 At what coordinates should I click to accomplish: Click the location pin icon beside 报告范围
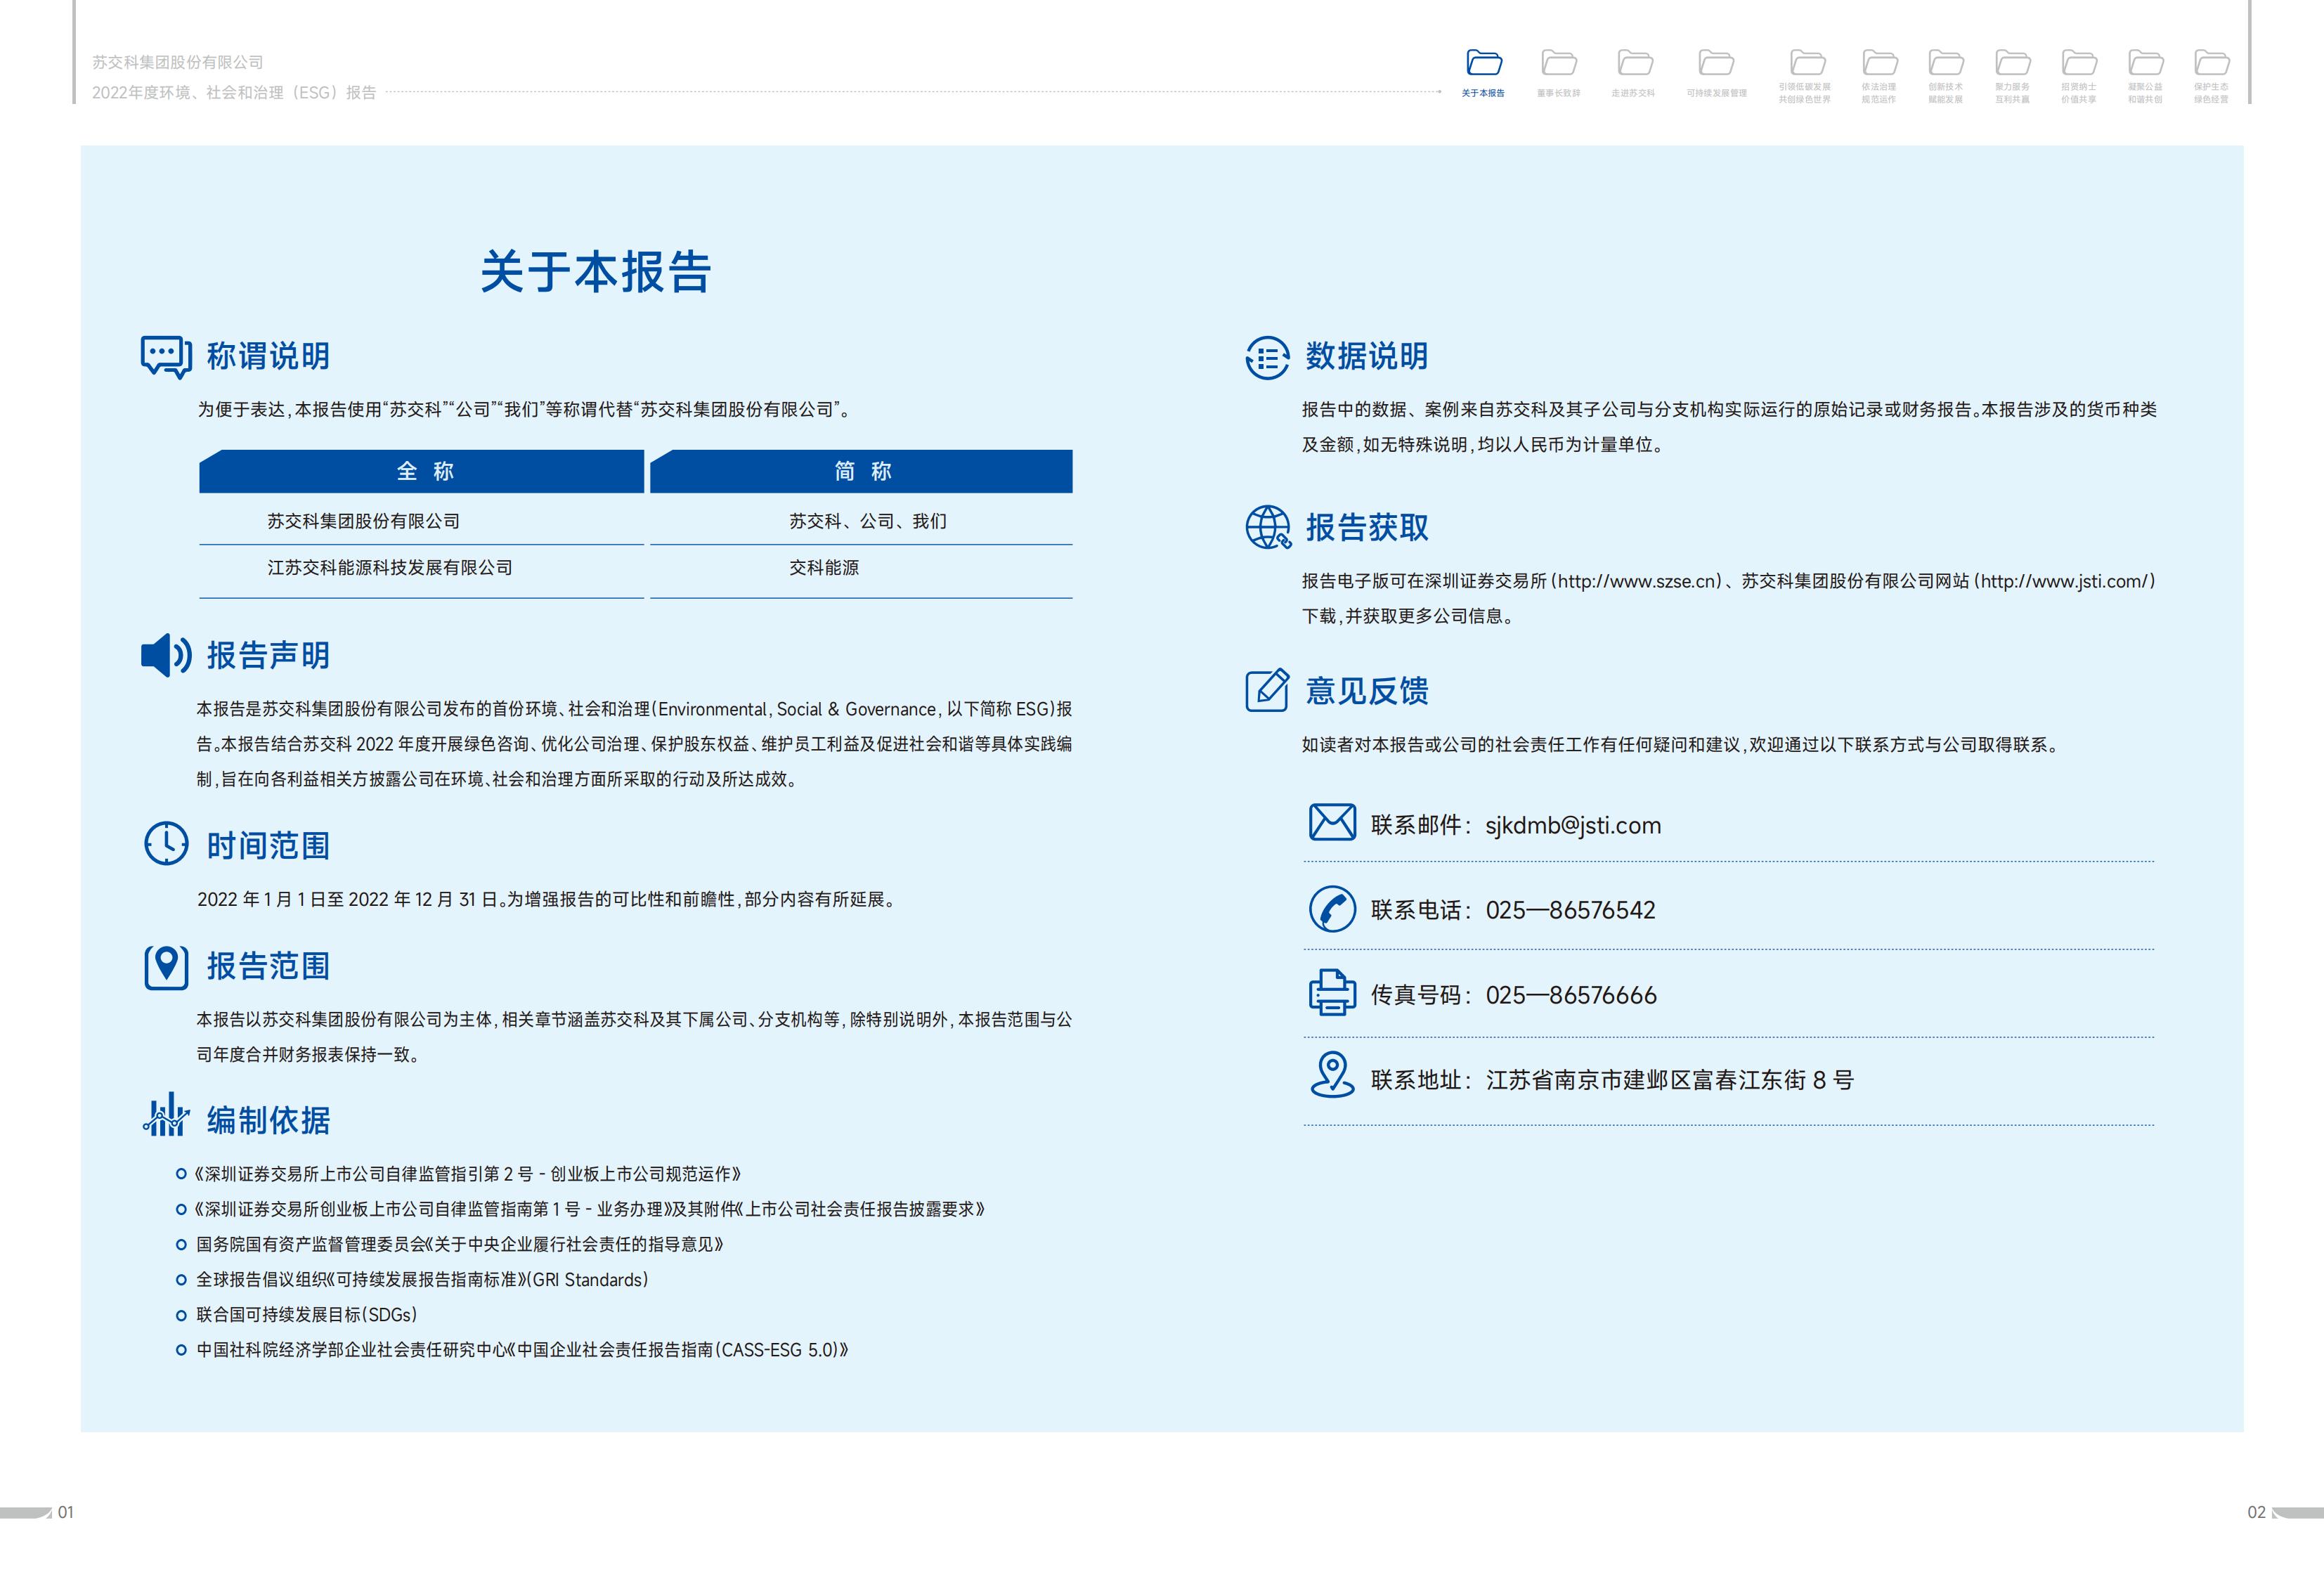pos(166,966)
